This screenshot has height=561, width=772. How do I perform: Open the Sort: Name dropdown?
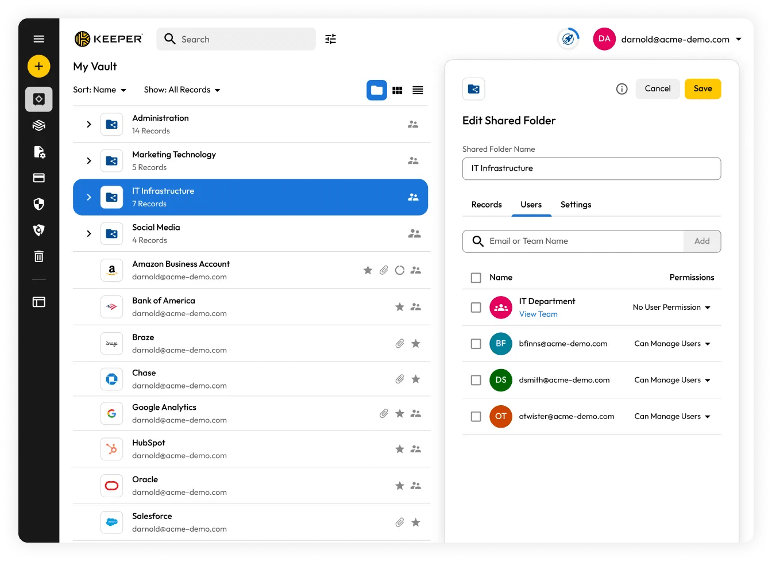(100, 90)
